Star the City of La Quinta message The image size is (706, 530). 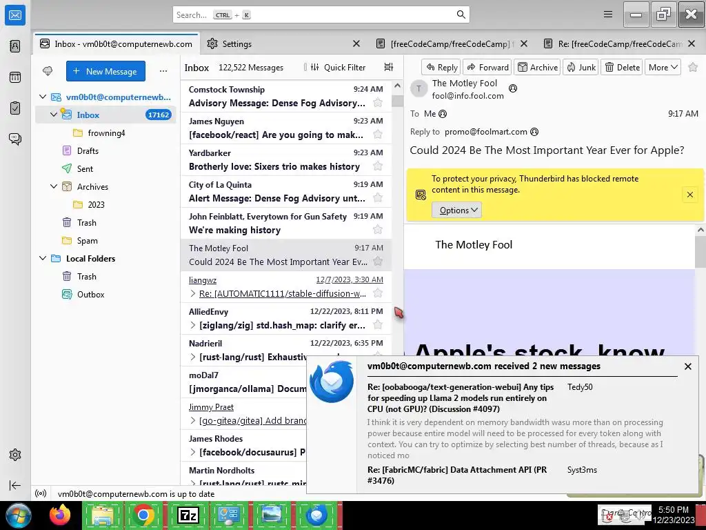pos(378,198)
